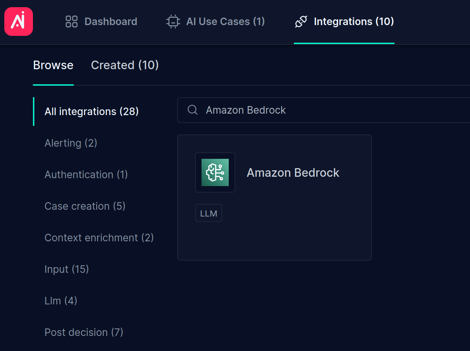Switch to the Created (10) tab
This screenshot has width=470, height=351.
[x=125, y=65]
